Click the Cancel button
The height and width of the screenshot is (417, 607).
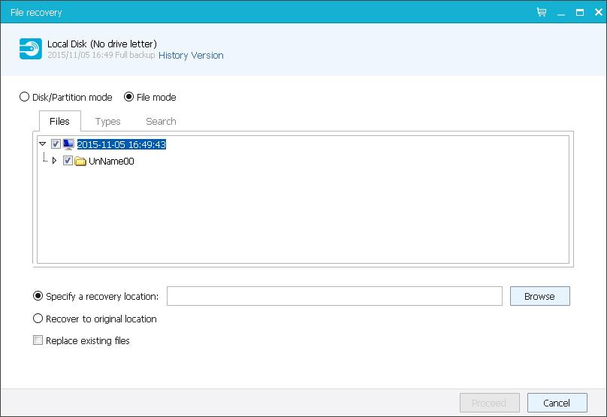[557, 403]
